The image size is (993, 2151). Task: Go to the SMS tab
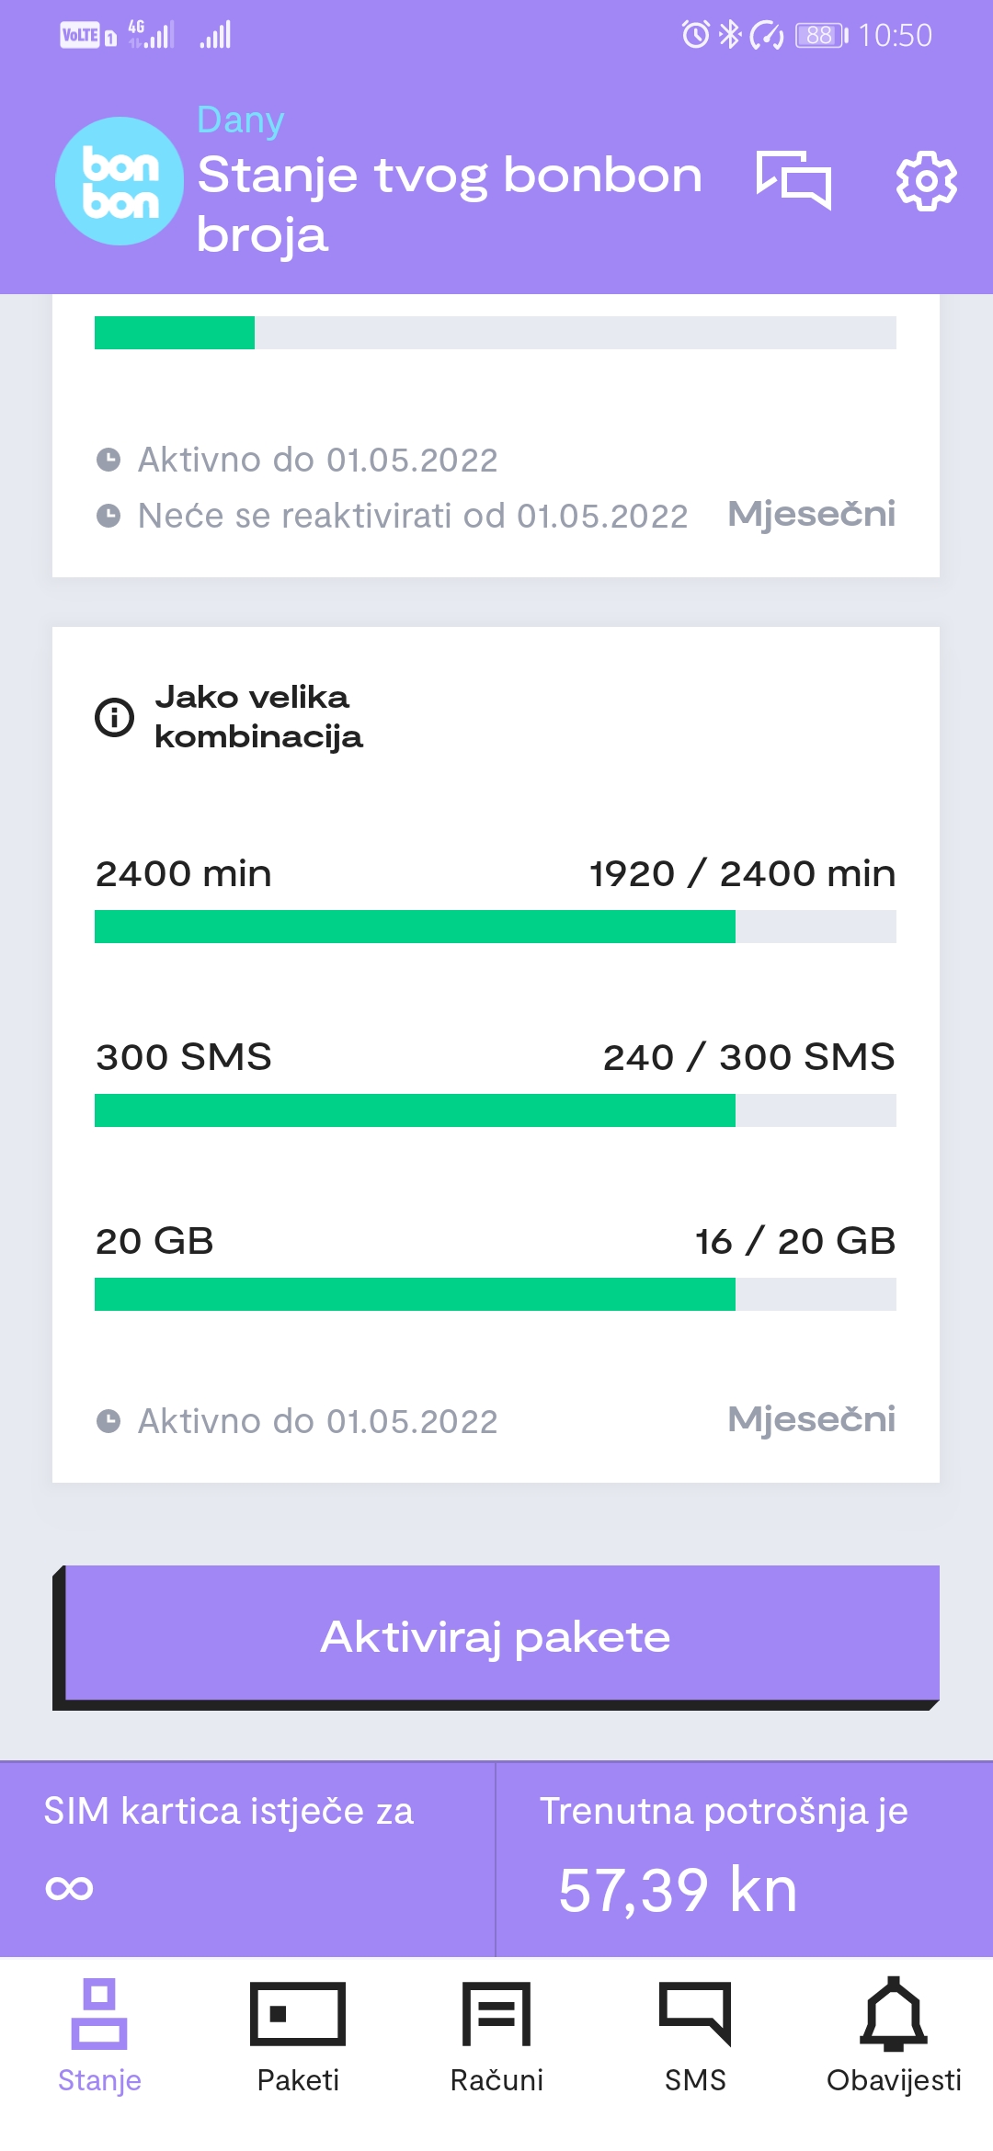pyautogui.click(x=695, y=2034)
